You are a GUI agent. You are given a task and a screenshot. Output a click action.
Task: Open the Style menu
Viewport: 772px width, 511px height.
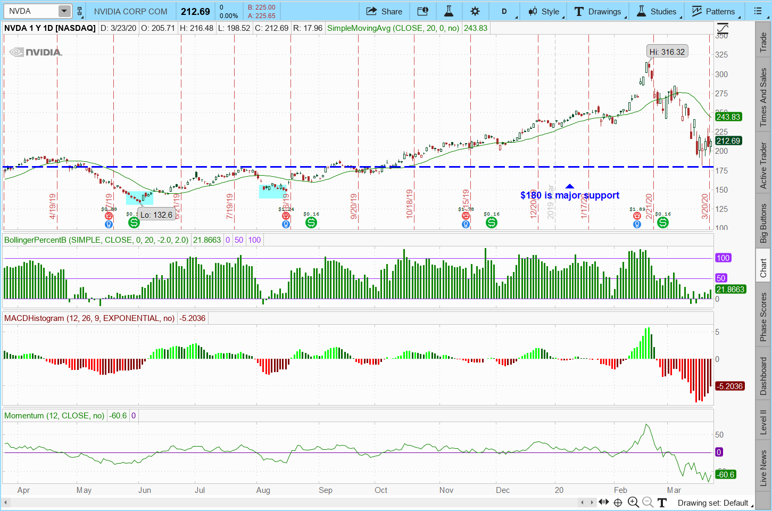point(544,11)
